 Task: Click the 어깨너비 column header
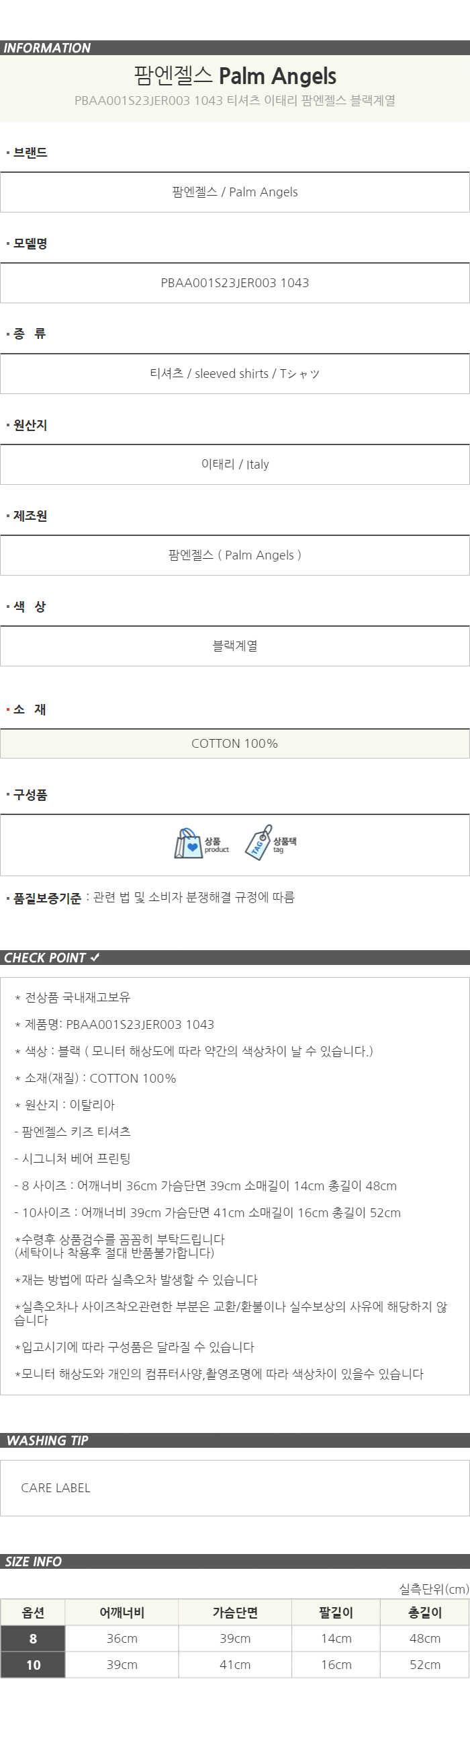click(x=122, y=1613)
